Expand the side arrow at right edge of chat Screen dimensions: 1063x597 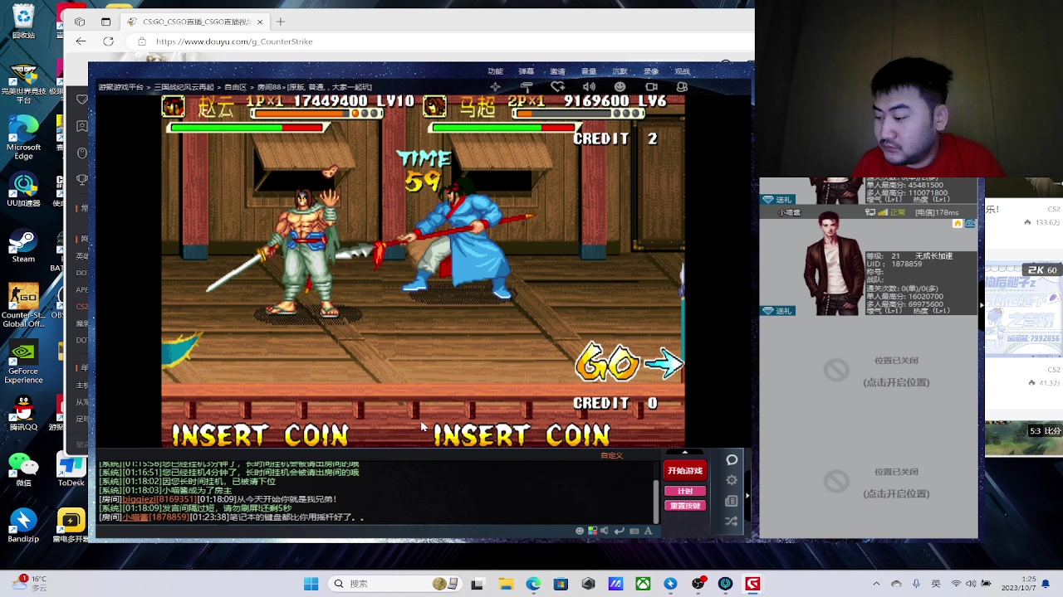tap(747, 496)
